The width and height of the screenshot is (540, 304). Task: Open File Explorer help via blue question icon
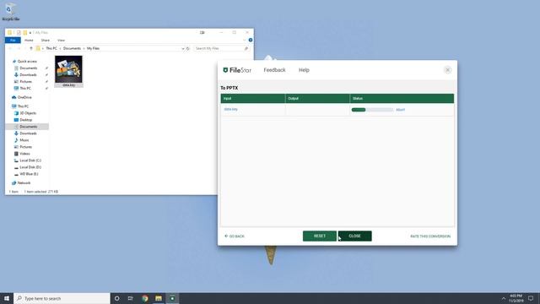point(251,40)
